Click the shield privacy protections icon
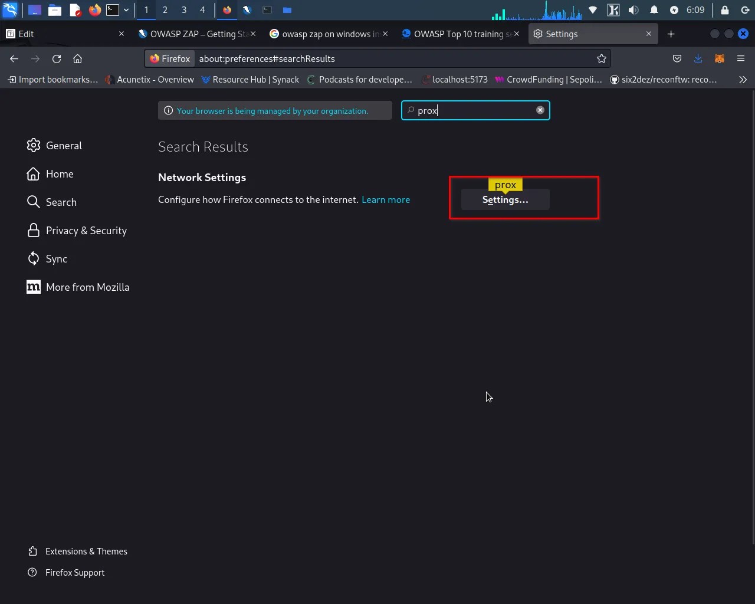The width and height of the screenshot is (755, 604). 677,58
